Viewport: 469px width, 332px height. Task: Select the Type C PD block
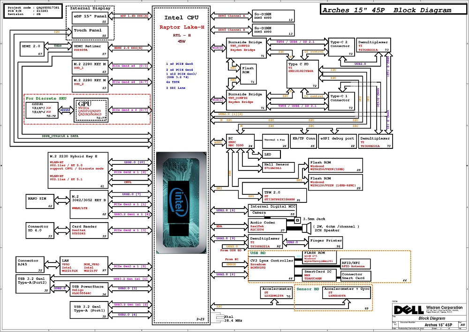303,74
